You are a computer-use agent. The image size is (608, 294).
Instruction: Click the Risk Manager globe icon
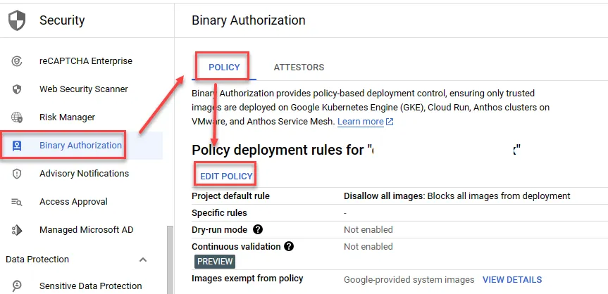[x=17, y=117]
